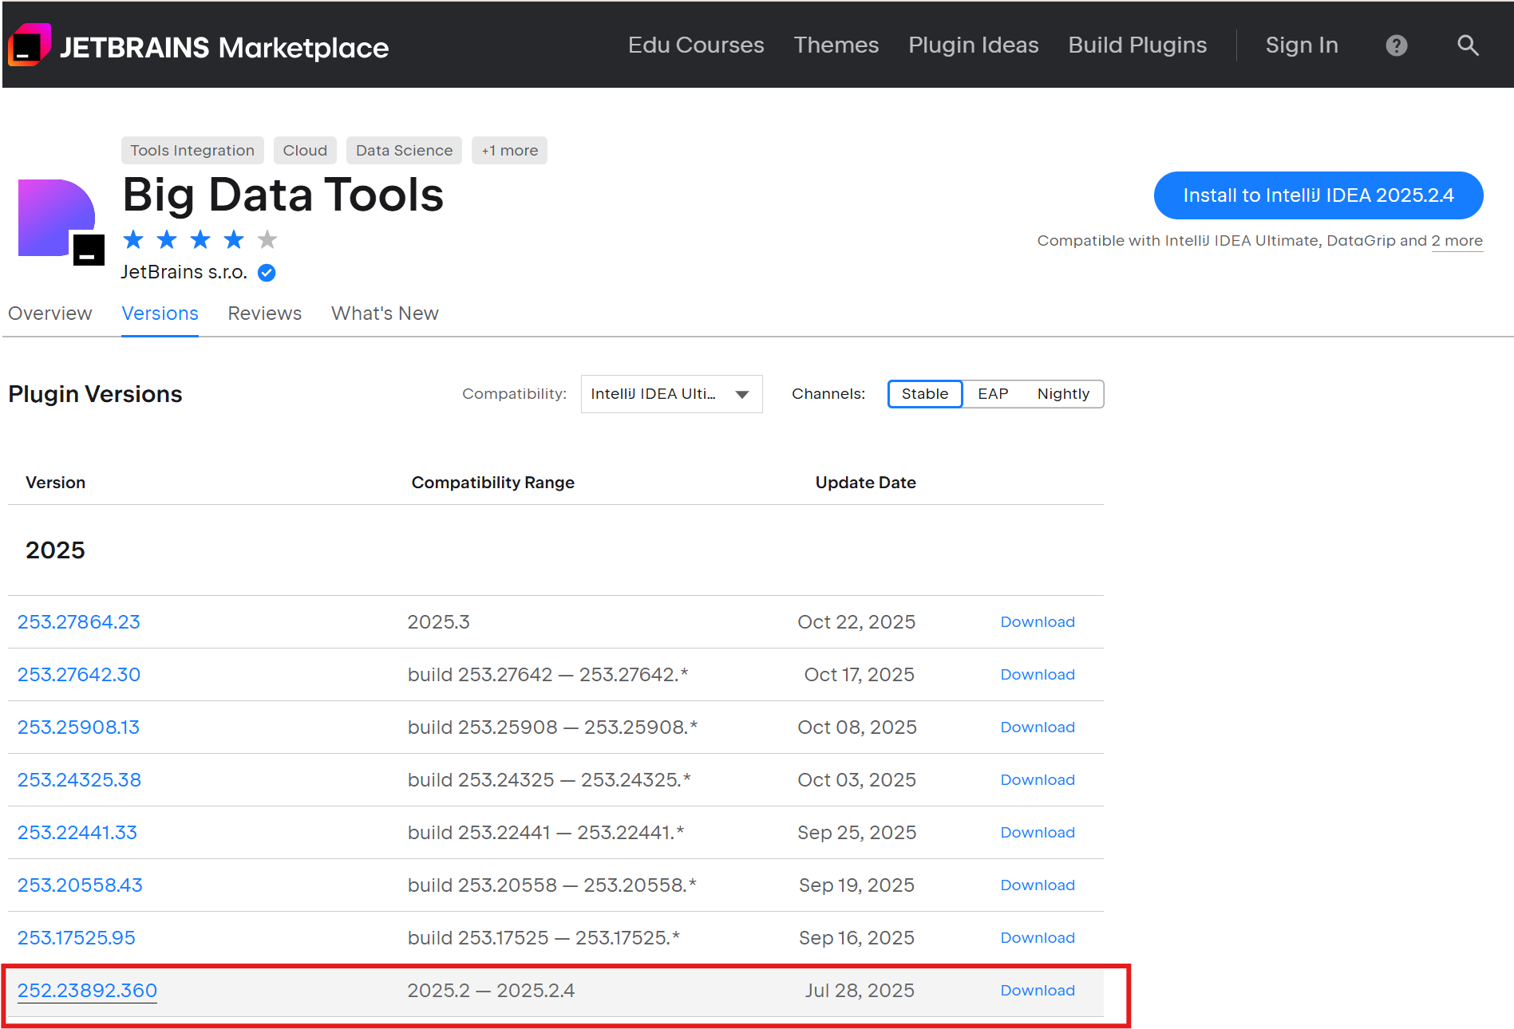This screenshot has width=1514, height=1029.
Task: Select the EAP channel
Action: (x=993, y=394)
